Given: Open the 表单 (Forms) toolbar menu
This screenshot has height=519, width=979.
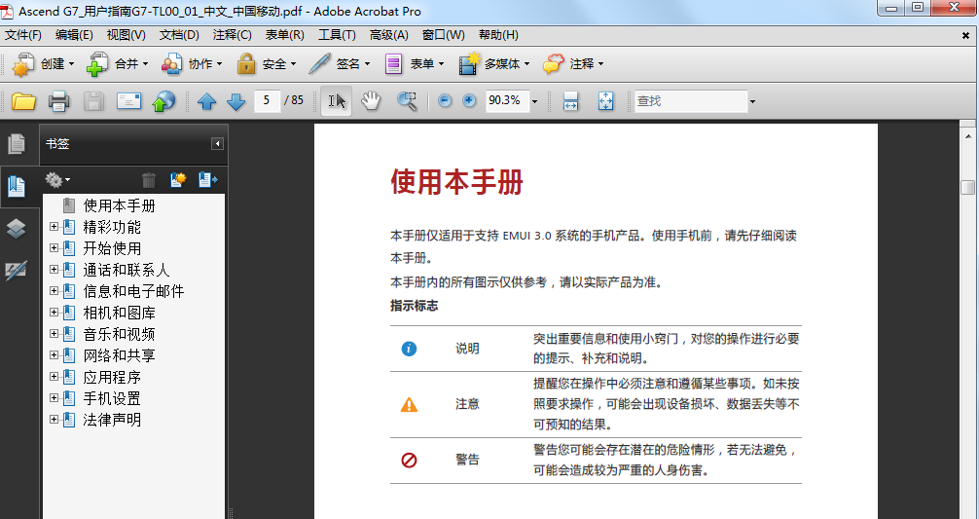Looking at the screenshot, I should click(414, 63).
